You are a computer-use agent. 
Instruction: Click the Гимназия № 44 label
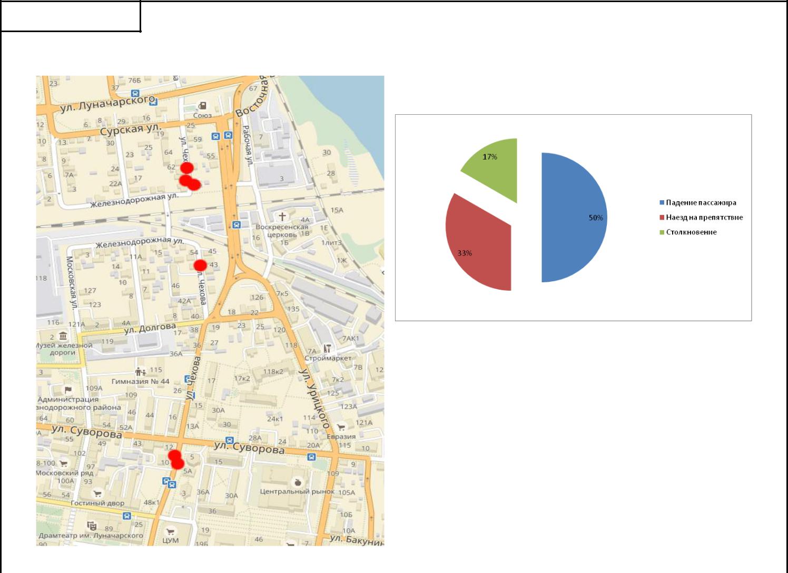[141, 381]
